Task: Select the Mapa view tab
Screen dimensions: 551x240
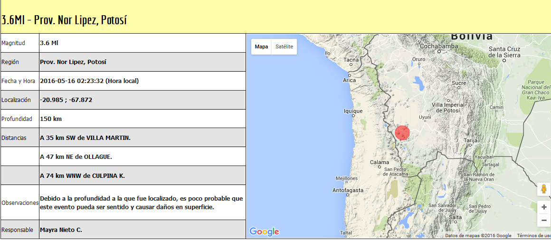Action: click(x=261, y=46)
